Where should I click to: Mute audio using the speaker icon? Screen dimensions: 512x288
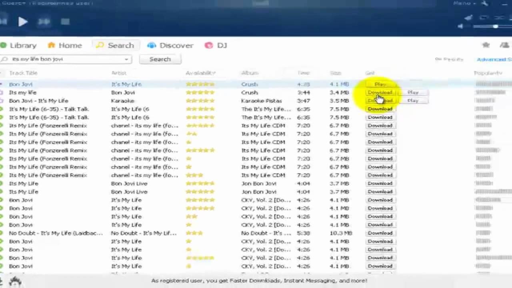(460, 26)
